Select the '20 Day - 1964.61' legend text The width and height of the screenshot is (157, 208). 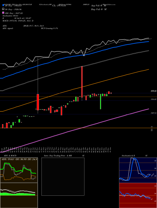click(13, 6)
